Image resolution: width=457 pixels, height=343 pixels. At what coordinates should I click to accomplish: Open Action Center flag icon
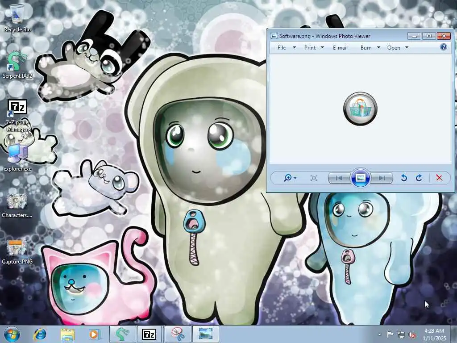[x=390, y=335]
